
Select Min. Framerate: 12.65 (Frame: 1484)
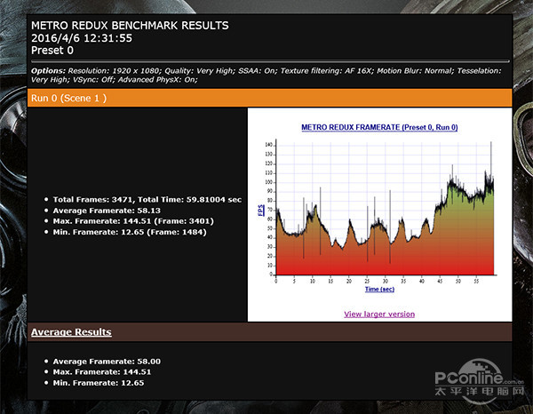[130, 232]
